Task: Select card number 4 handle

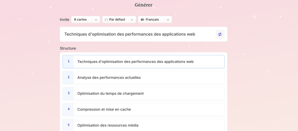Action: coord(68,109)
